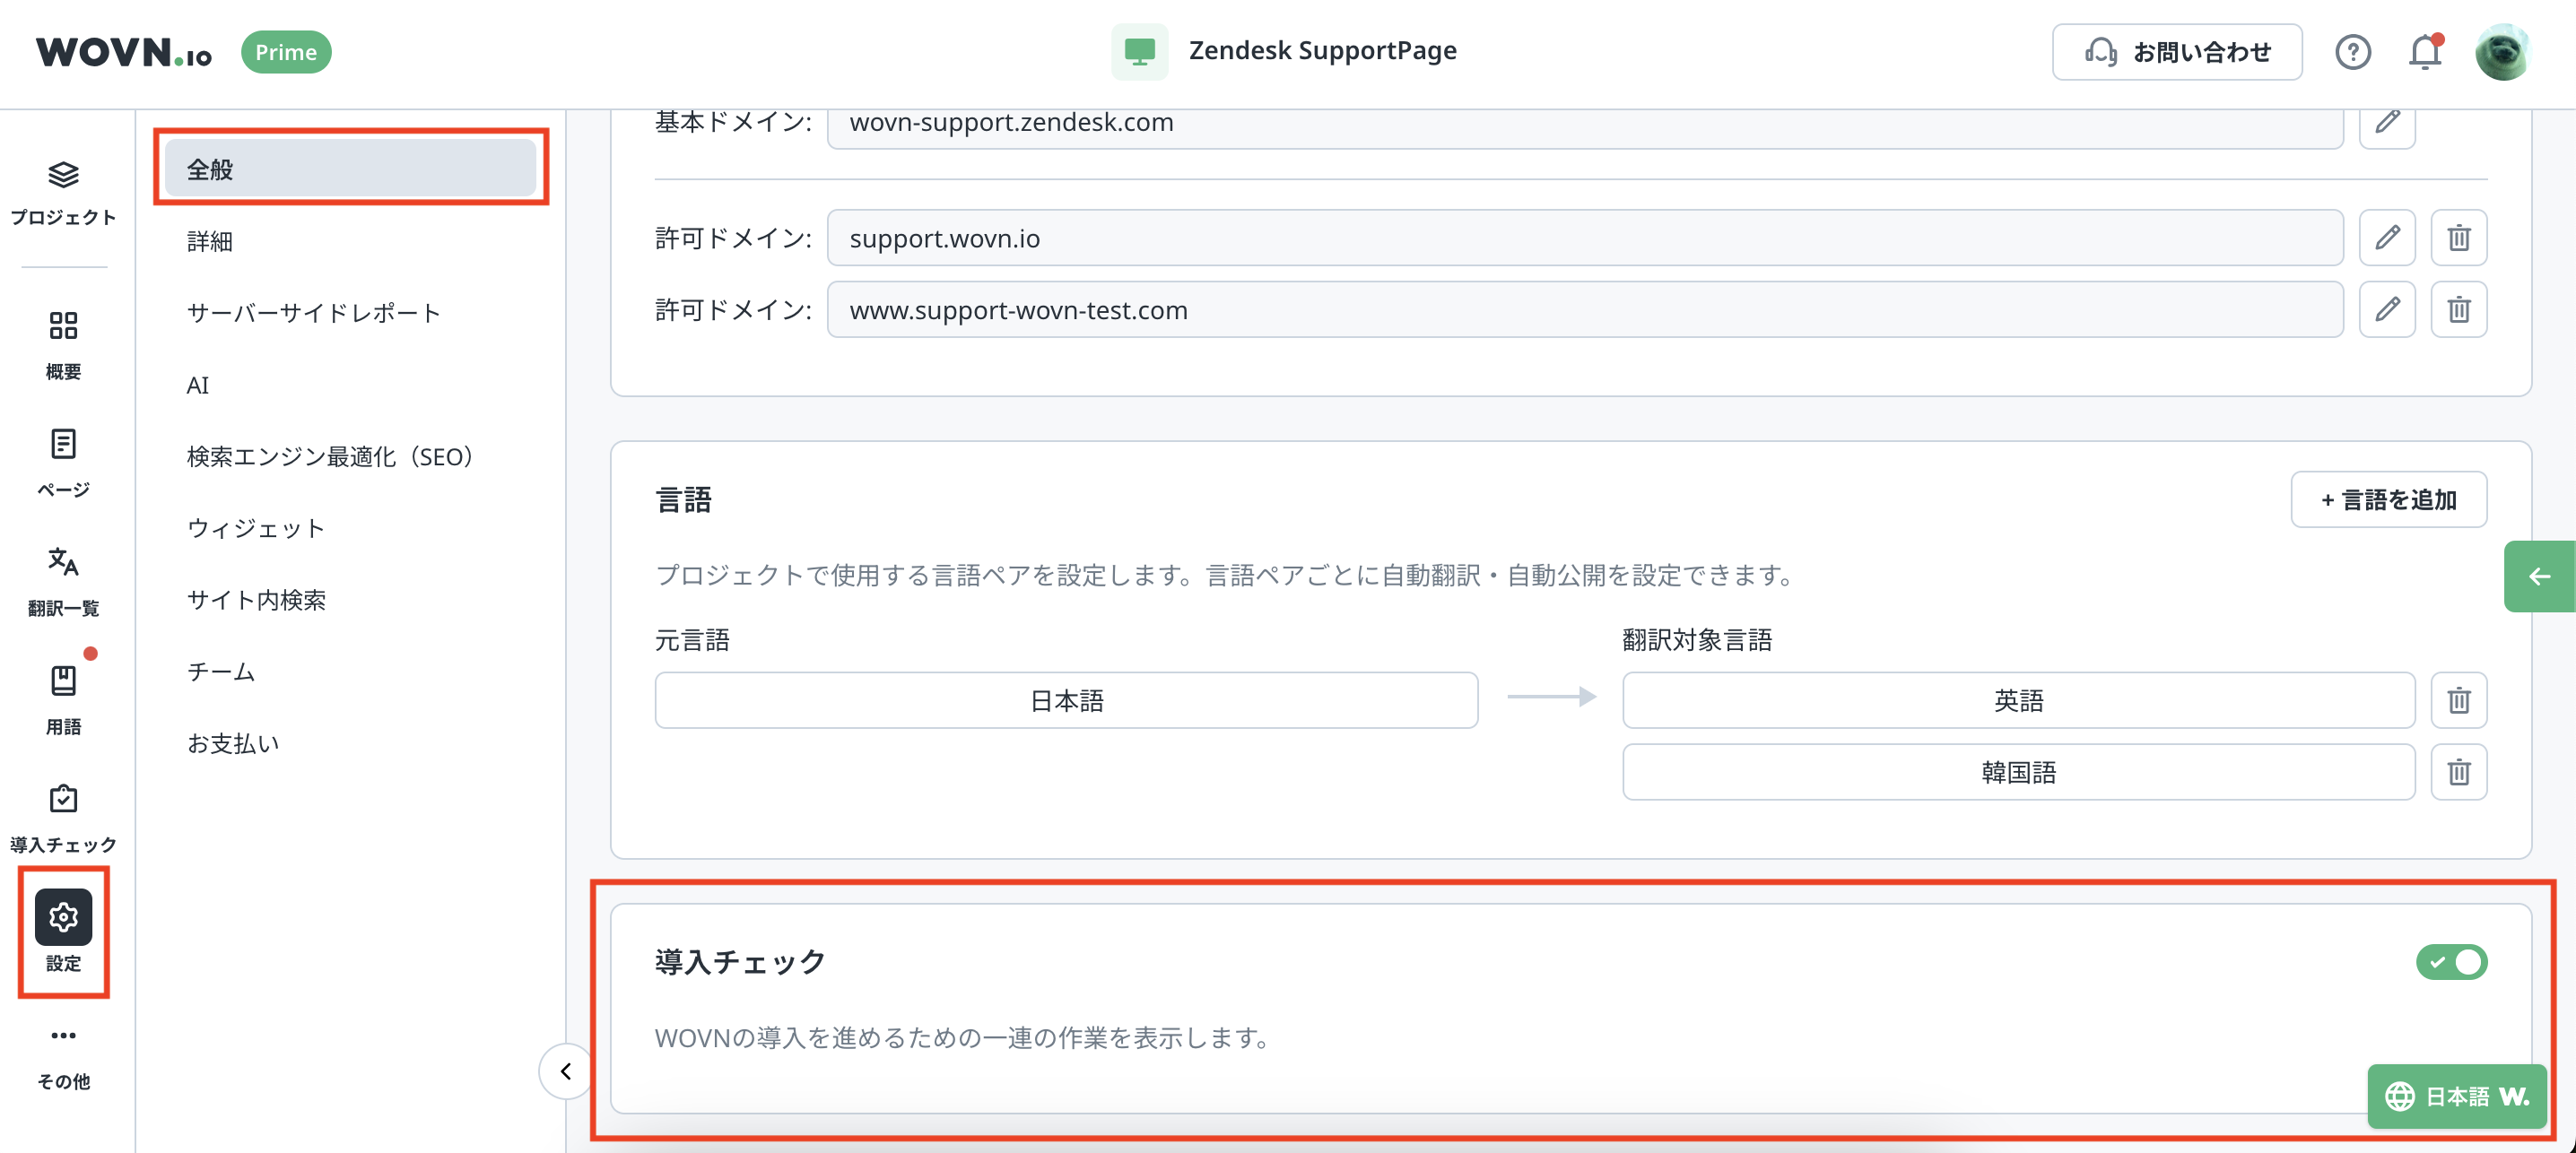Delete the support.wovn.io allowed domain
The height and width of the screenshot is (1153, 2576).
coord(2458,238)
